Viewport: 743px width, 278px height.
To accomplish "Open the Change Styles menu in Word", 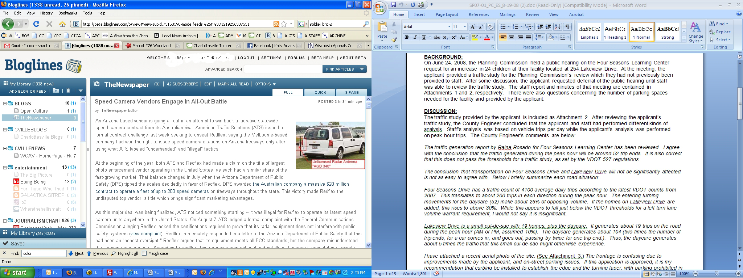I will coord(695,32).
